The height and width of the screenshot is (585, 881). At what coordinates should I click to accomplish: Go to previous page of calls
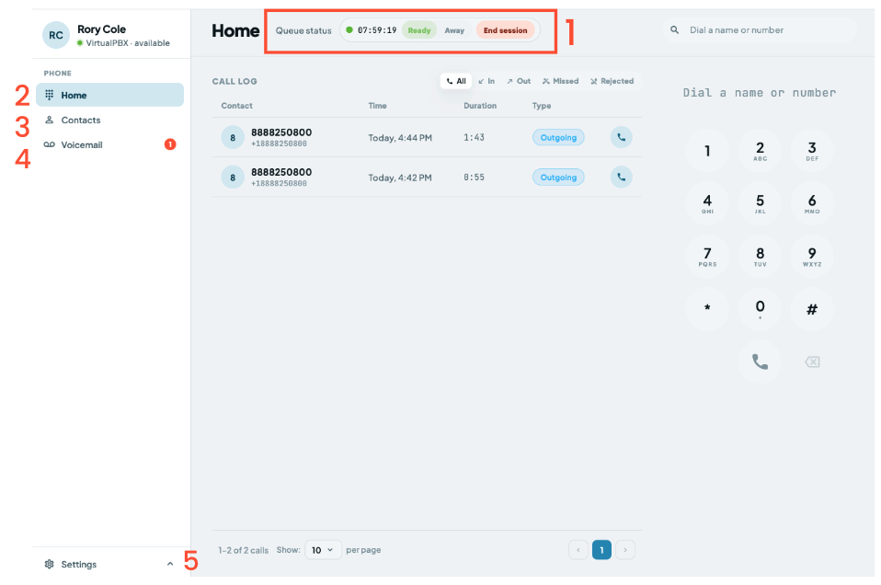(578, 550)
